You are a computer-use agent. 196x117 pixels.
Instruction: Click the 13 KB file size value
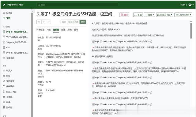(x=49, y=82)
